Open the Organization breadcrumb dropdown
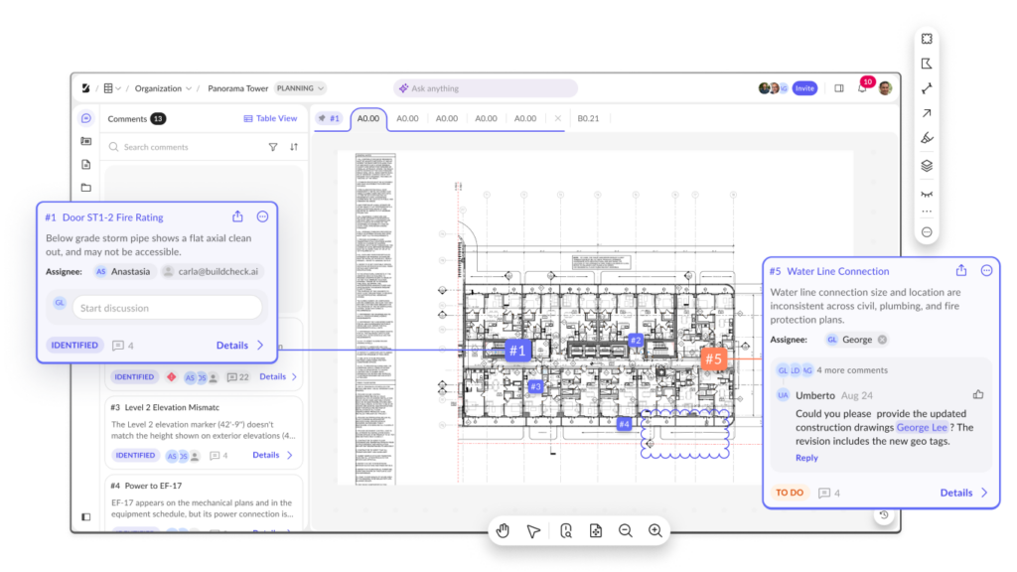The width and height of the screenshot is (1017, 572). pyautogui.click(x=163, y=88)
